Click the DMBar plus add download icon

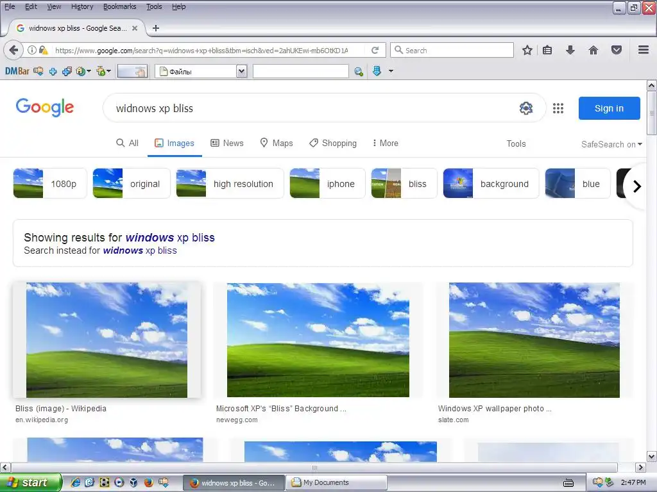(x=53, y=72)
